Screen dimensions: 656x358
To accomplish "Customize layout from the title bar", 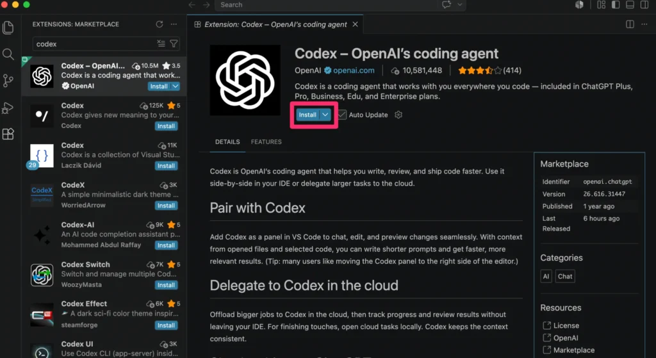I will [x=601, y=4].
